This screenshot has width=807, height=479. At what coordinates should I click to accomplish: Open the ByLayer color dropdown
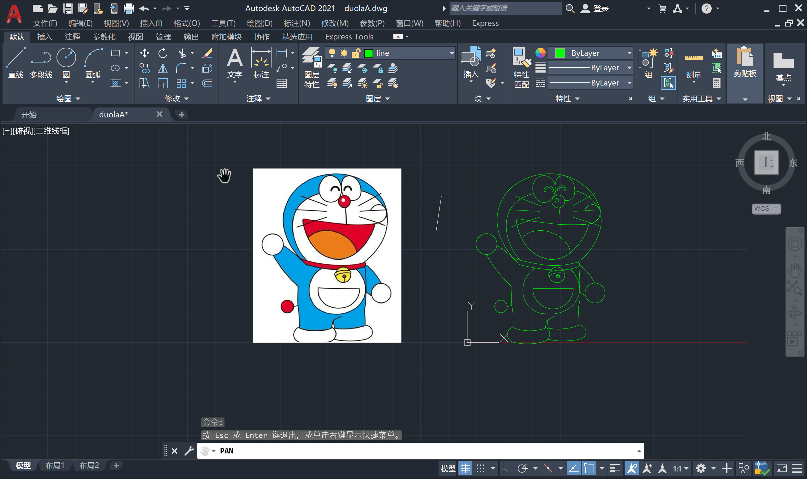[629, 53]
